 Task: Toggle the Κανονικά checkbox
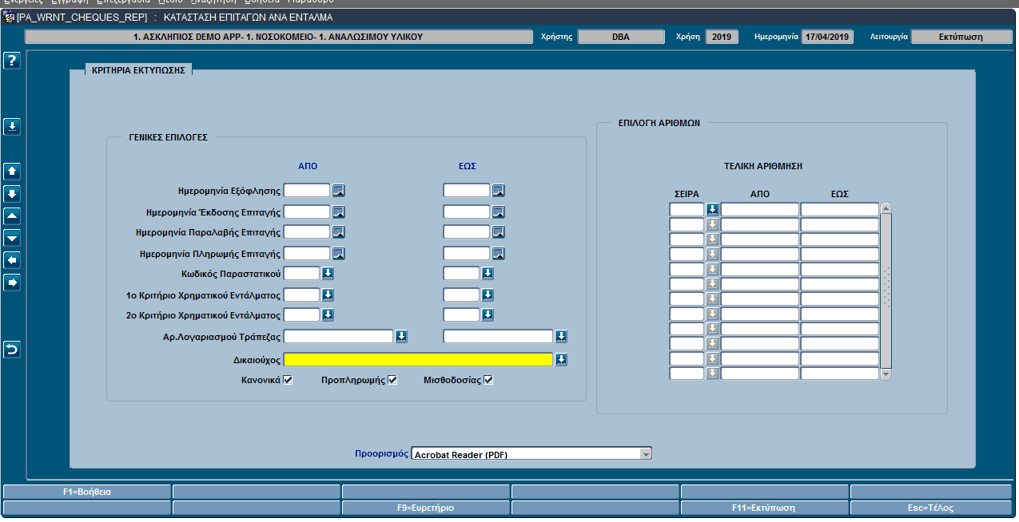(289, 380)
